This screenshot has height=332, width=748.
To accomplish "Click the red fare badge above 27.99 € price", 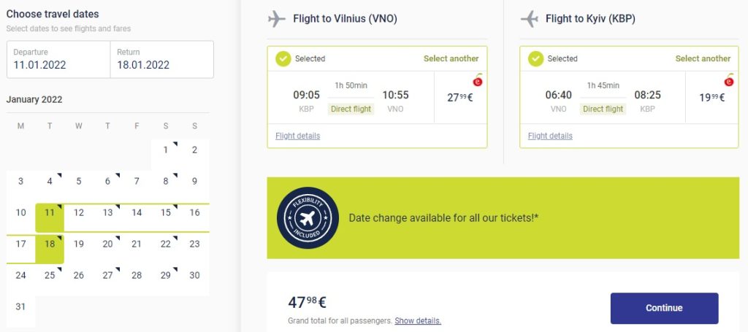I will (478, 81).
